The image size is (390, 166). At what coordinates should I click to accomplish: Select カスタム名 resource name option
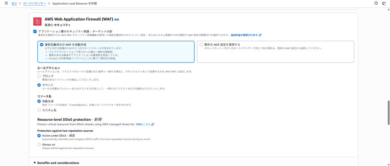pos(39,110)
